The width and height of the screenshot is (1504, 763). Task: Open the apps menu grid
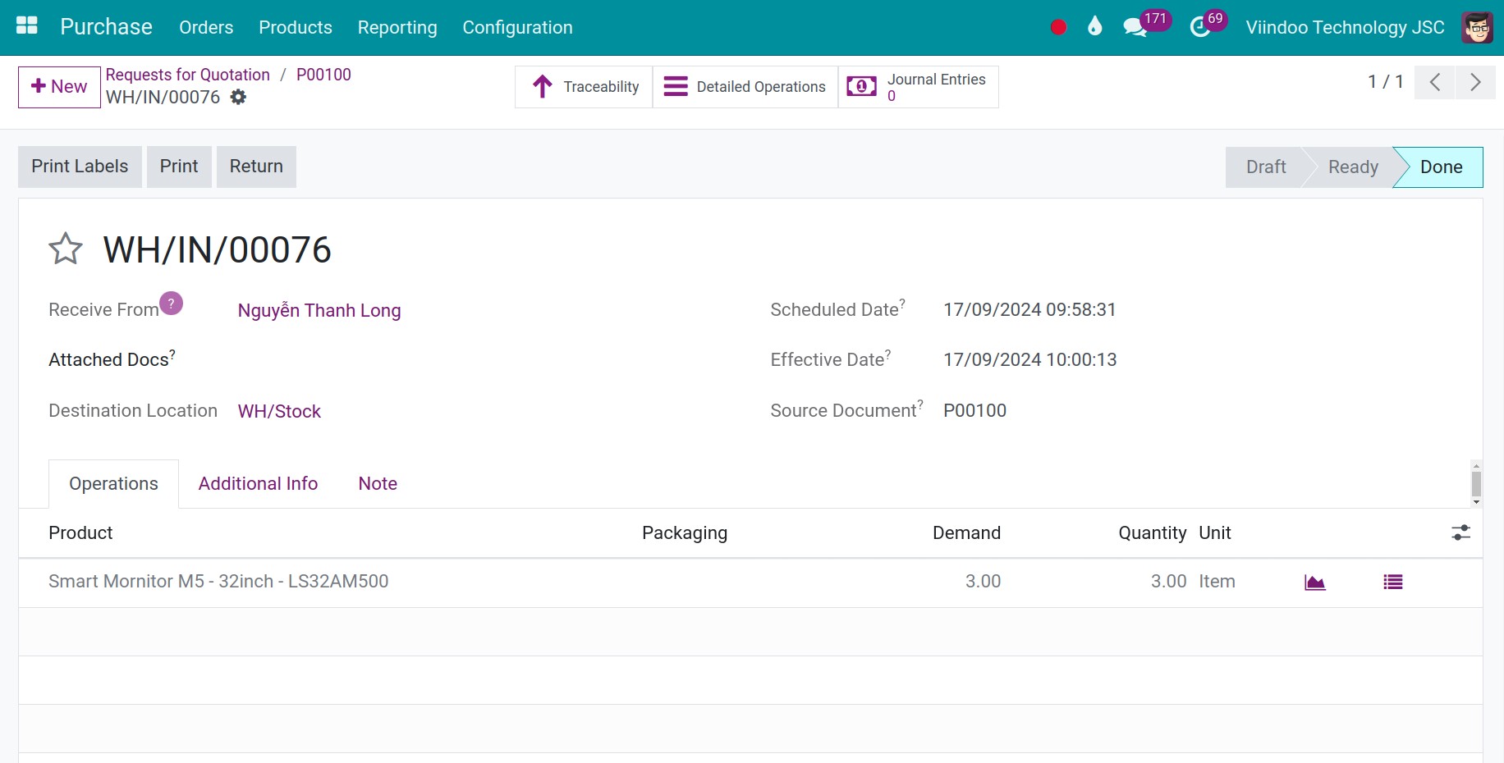coord(26,25)
